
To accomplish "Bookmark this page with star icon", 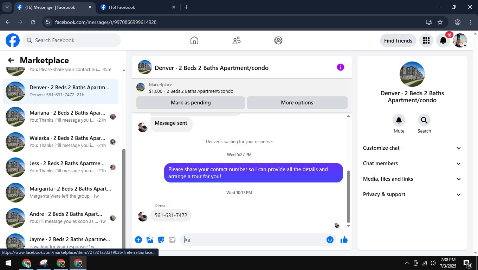I will (x=440, y=22).
